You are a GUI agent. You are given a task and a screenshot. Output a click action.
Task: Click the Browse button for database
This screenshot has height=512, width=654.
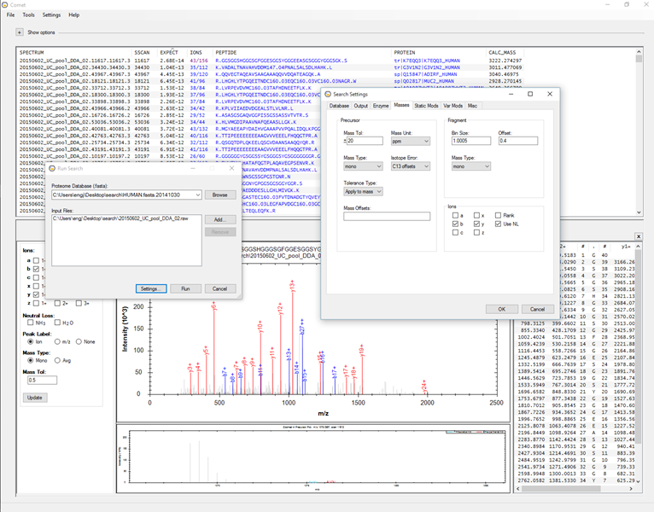pos(219,195)
